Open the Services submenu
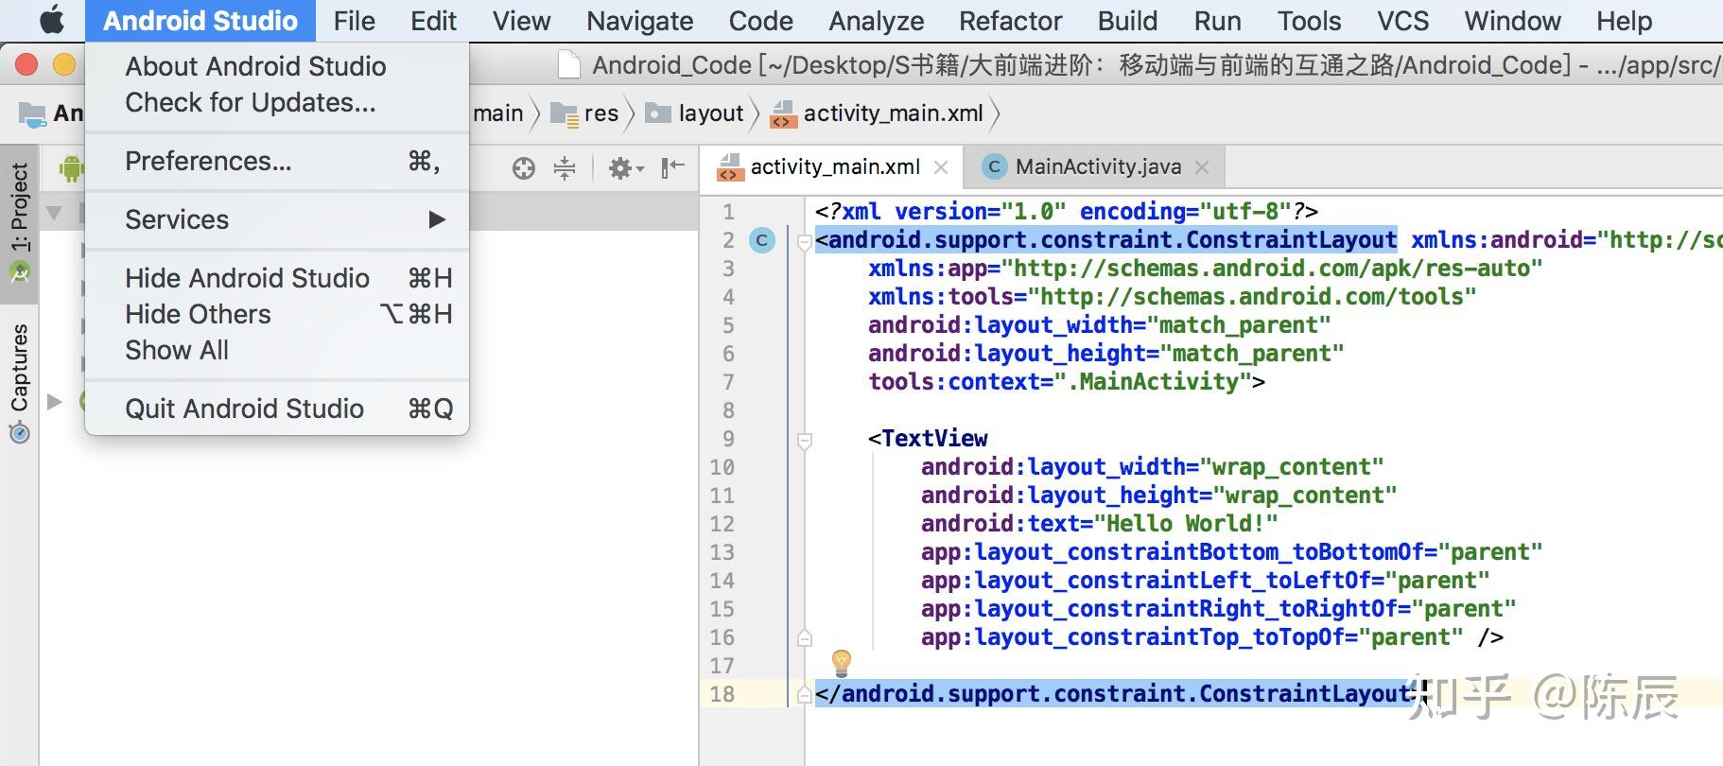1723x766 pixels. [x=277, y=219]
